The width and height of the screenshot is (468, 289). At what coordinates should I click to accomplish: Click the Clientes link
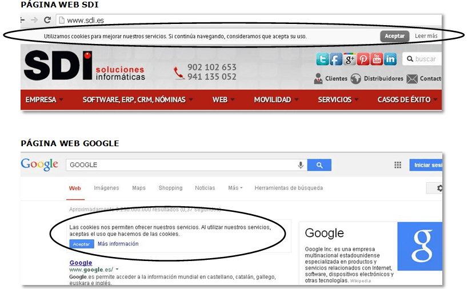point(336,79)
